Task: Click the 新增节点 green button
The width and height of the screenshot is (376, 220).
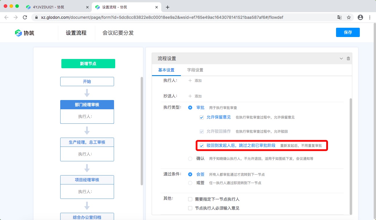Action: point(88,63)
